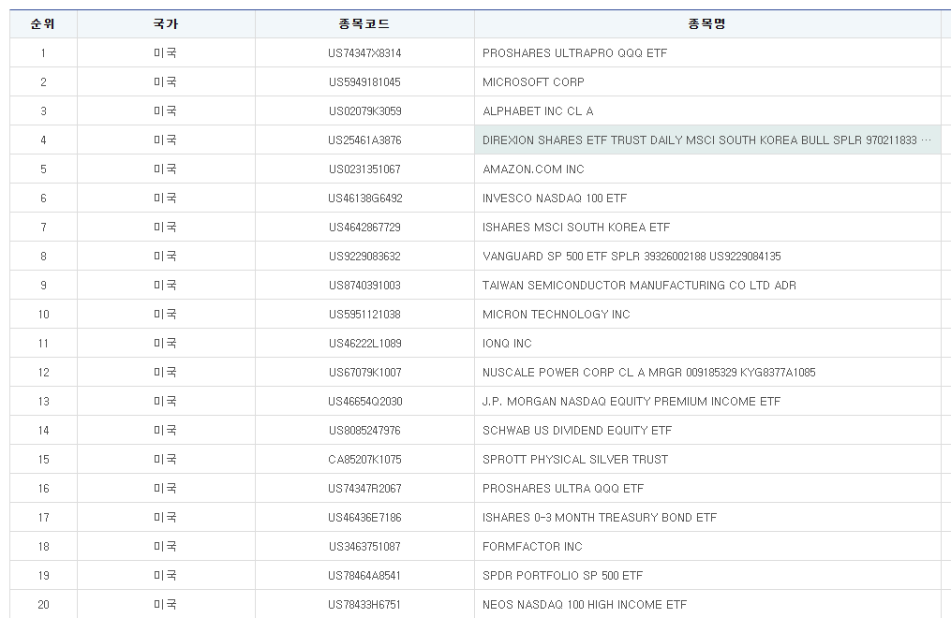Open NEOS NASDAQ 100 HIGH INCOME ETF
Image resolution: width=951 pixels, height=618 pixels.
pos(585,605)
